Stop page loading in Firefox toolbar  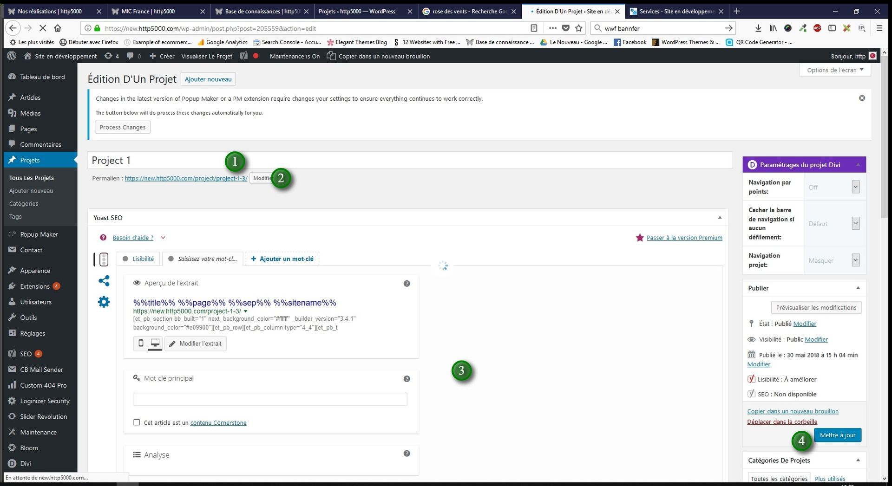(x=42, y=28)
